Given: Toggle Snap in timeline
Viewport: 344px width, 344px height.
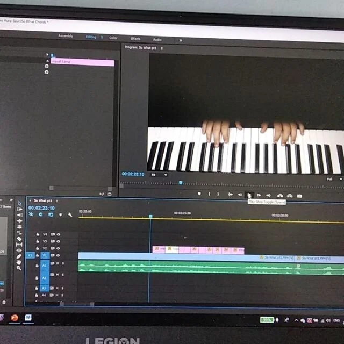Looking at the screenshot, I should [41, 214].
